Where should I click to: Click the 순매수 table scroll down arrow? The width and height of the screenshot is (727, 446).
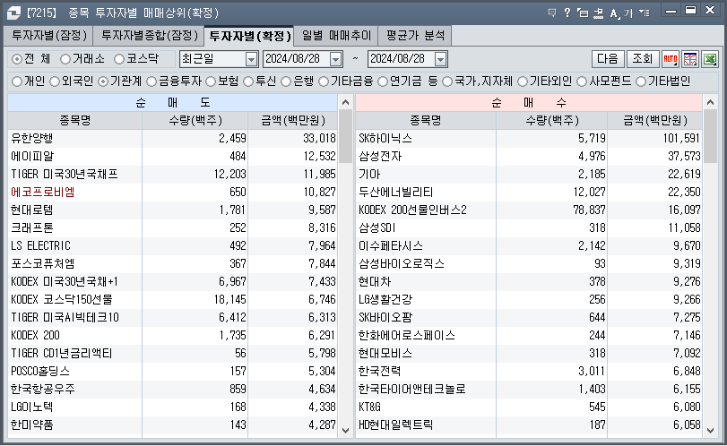click(710, 430)
